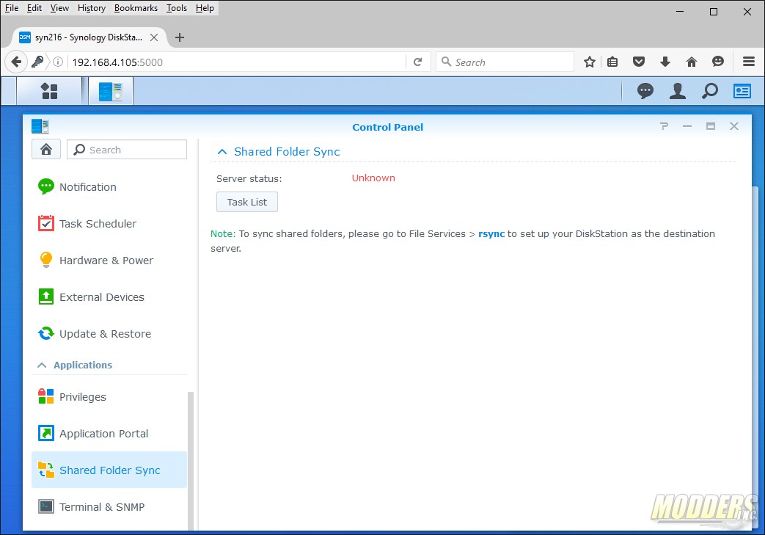Click the browser address bar URL

[117, 62]
